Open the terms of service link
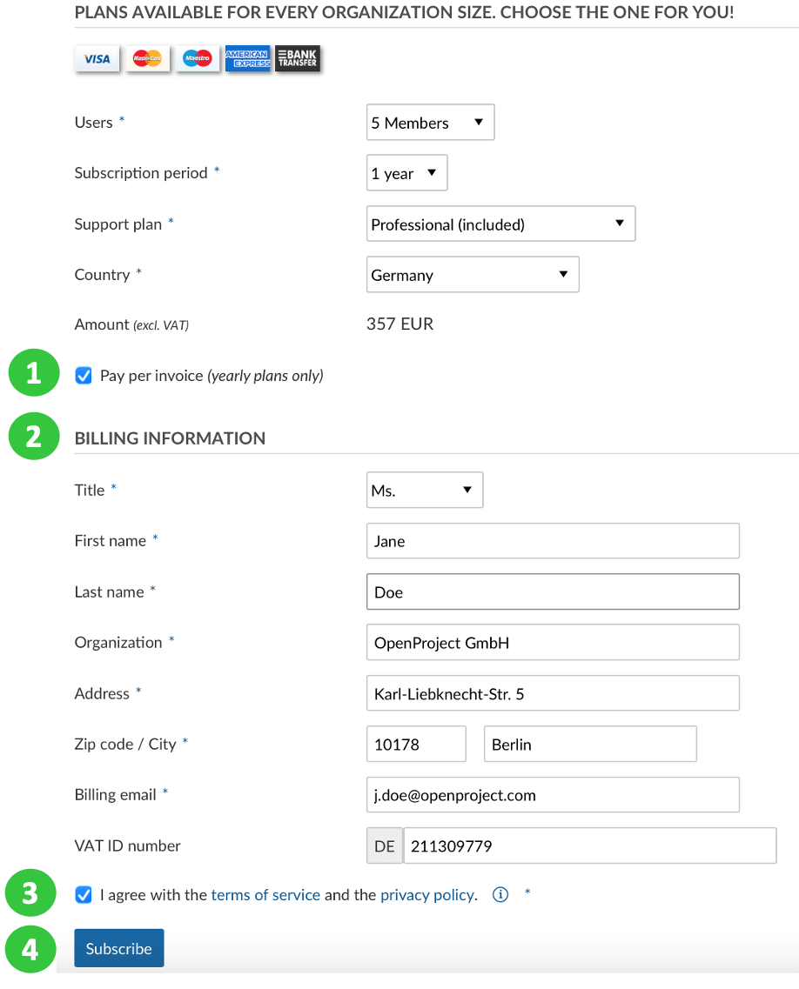 265,895
